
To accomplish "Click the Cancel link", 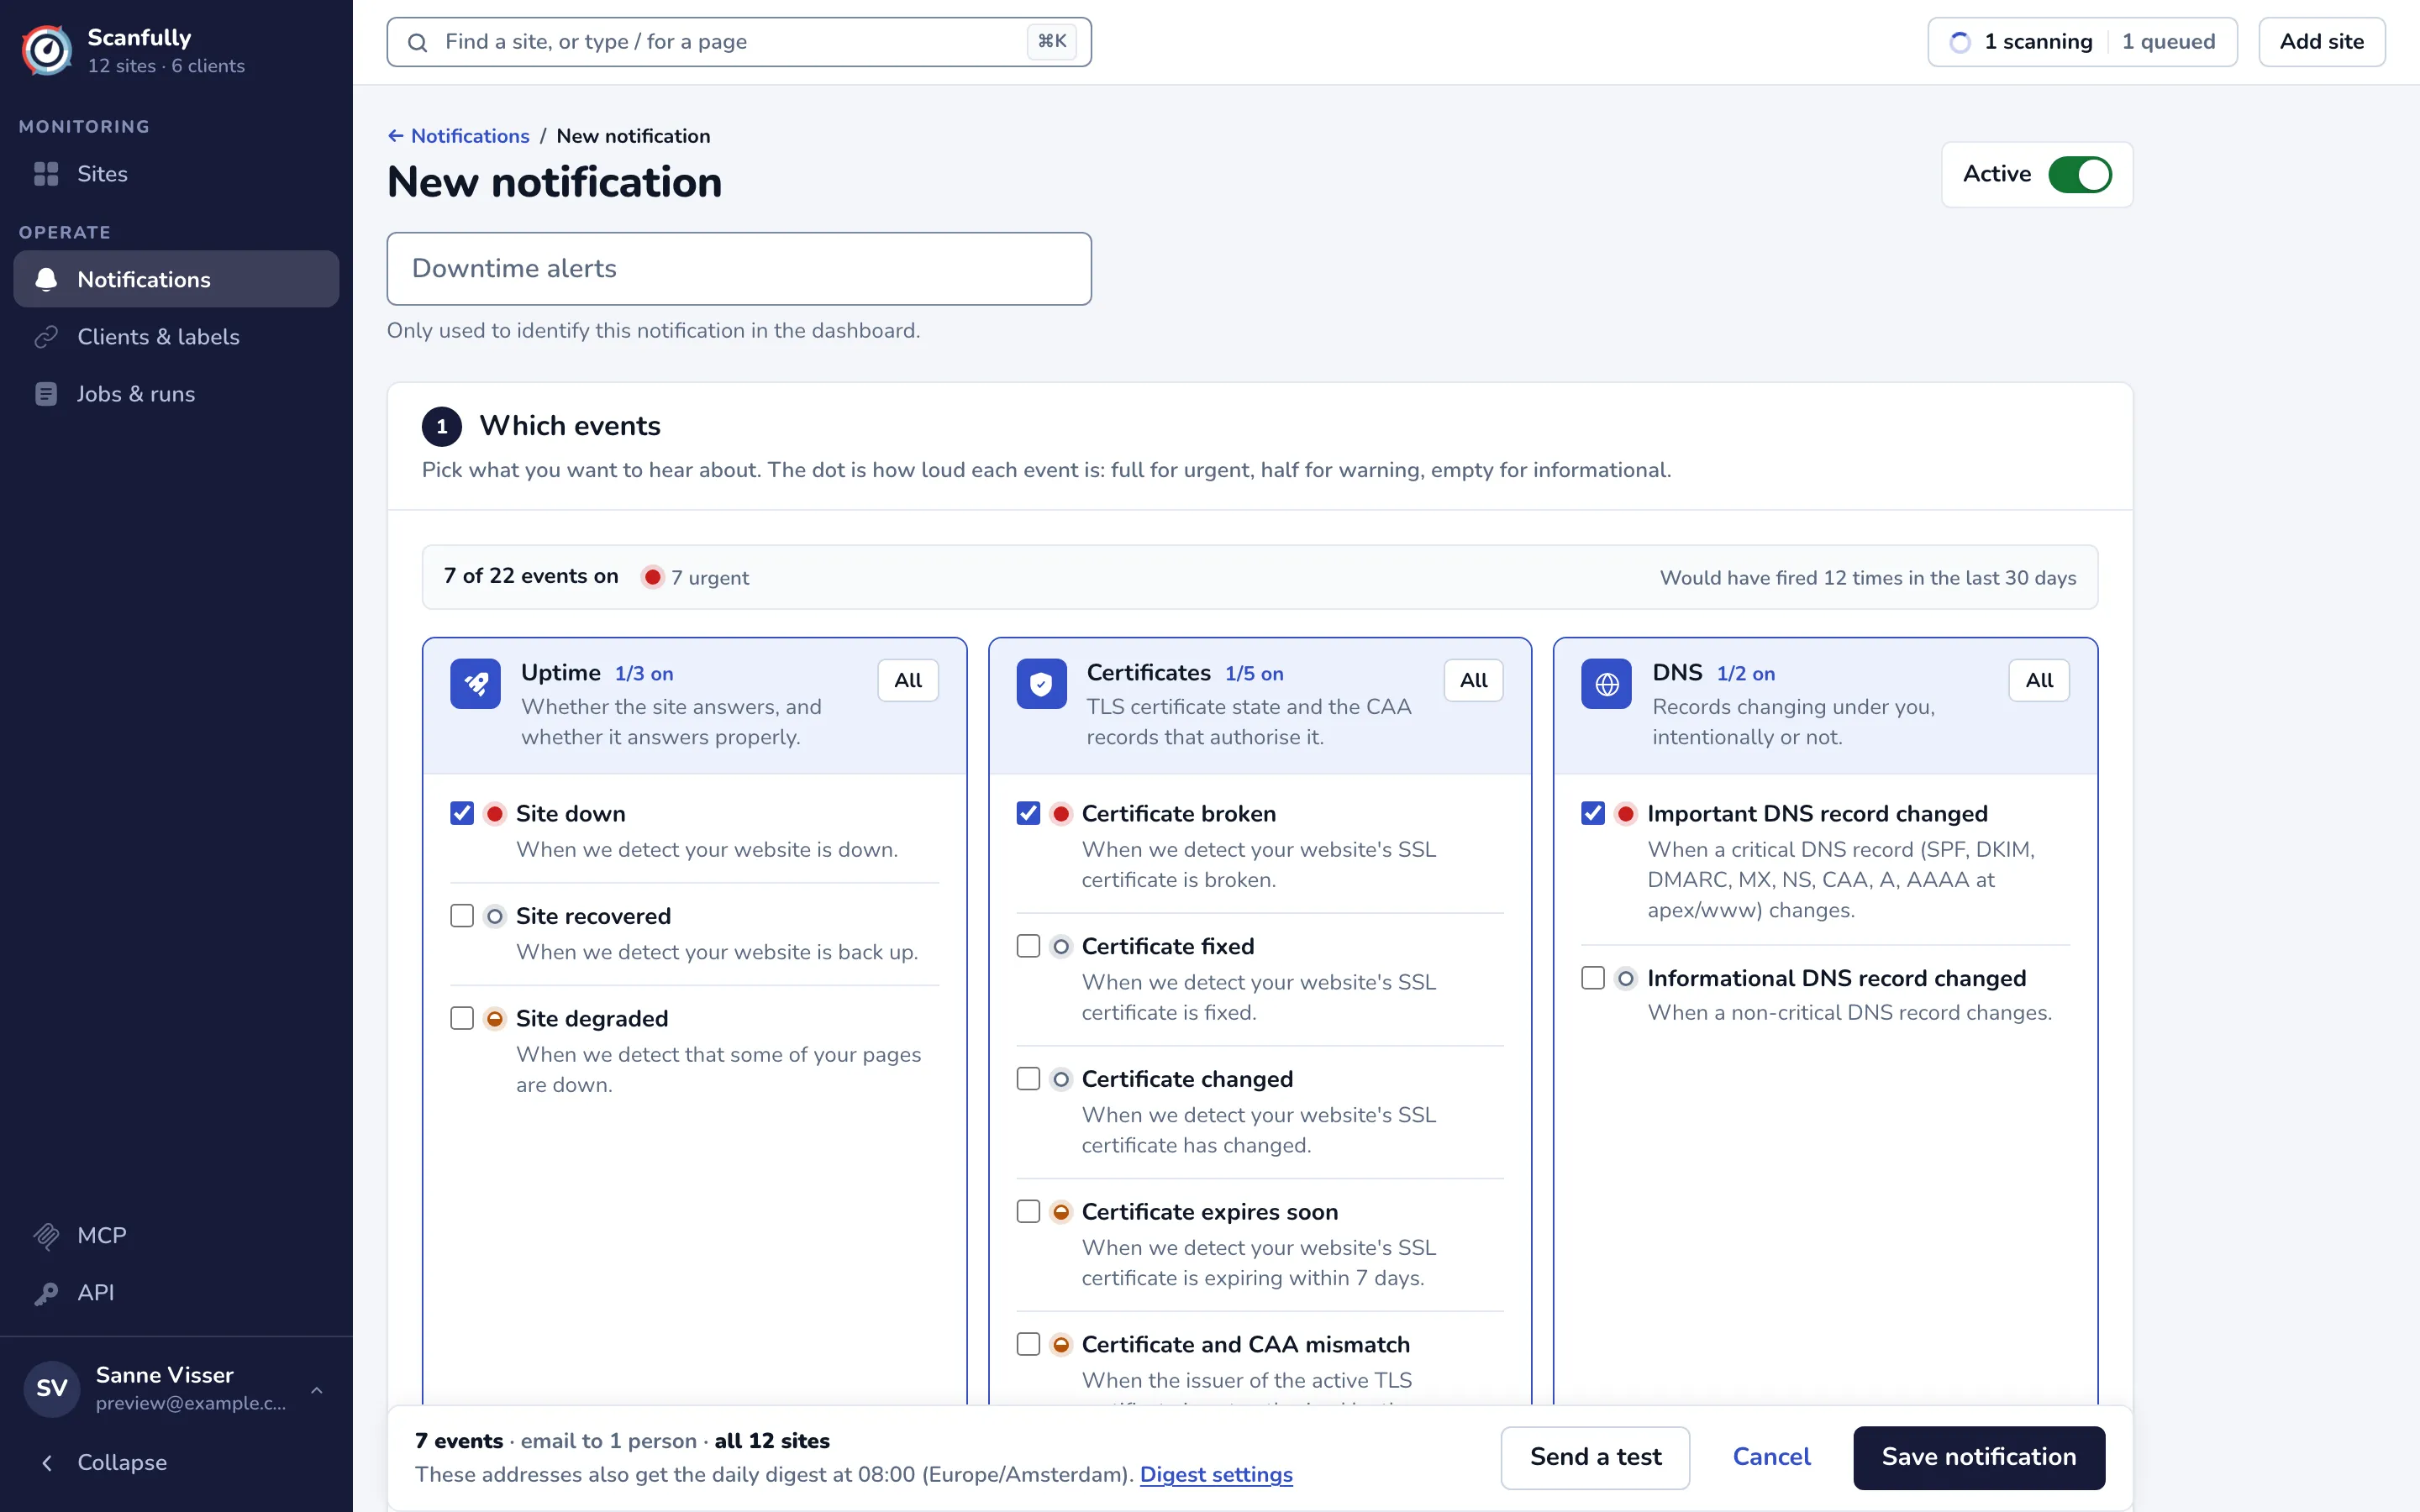I will (x=1771, y=1457).
